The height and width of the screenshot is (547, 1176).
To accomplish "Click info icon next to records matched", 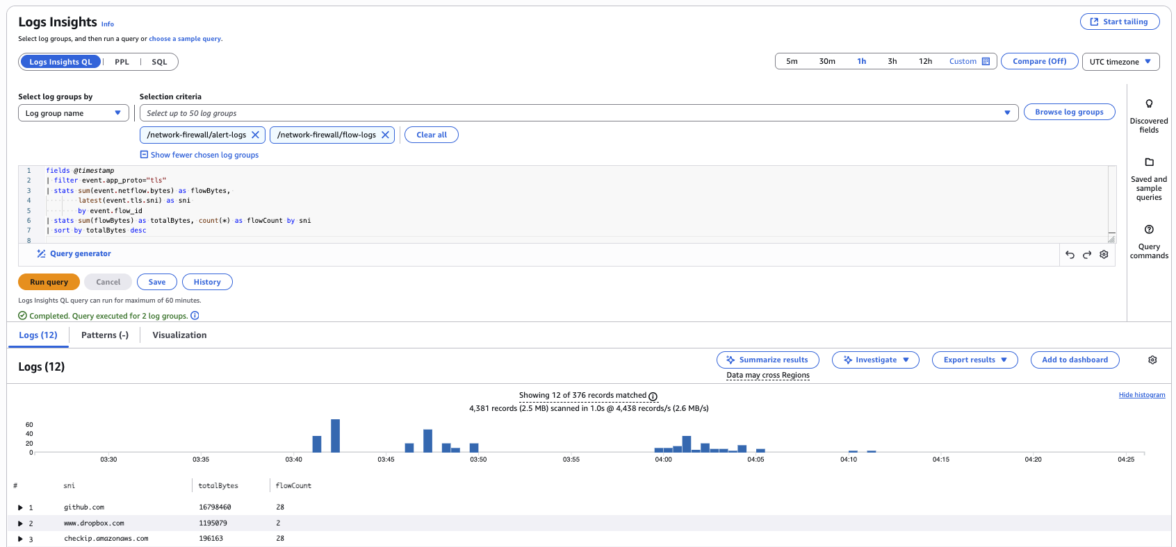I will coord(653,396).
